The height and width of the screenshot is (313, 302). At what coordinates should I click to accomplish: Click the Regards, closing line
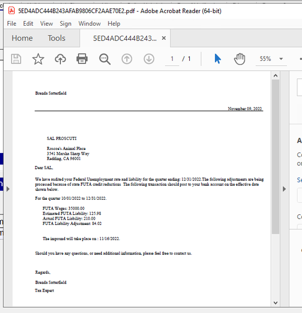[42, 272]
